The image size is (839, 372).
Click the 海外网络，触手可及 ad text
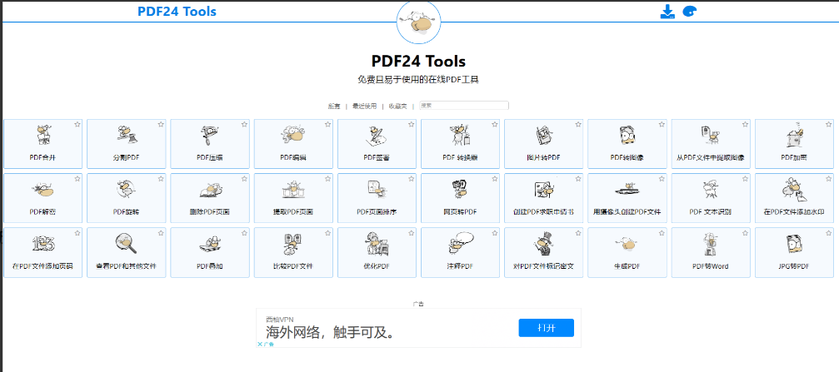click(x=331, y=334)
